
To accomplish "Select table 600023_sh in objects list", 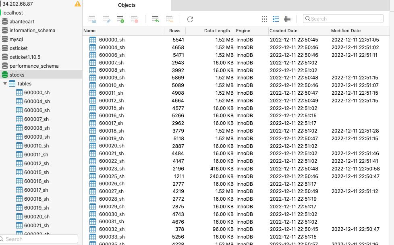I will pyautogui.click(x=112, y=169).
